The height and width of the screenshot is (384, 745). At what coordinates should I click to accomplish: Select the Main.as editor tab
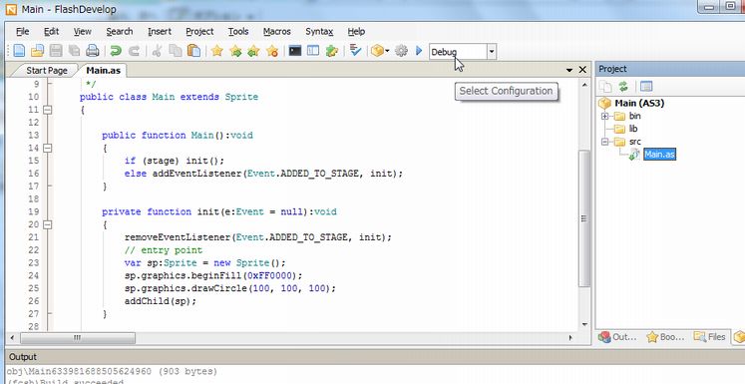[x=103, y=71]
